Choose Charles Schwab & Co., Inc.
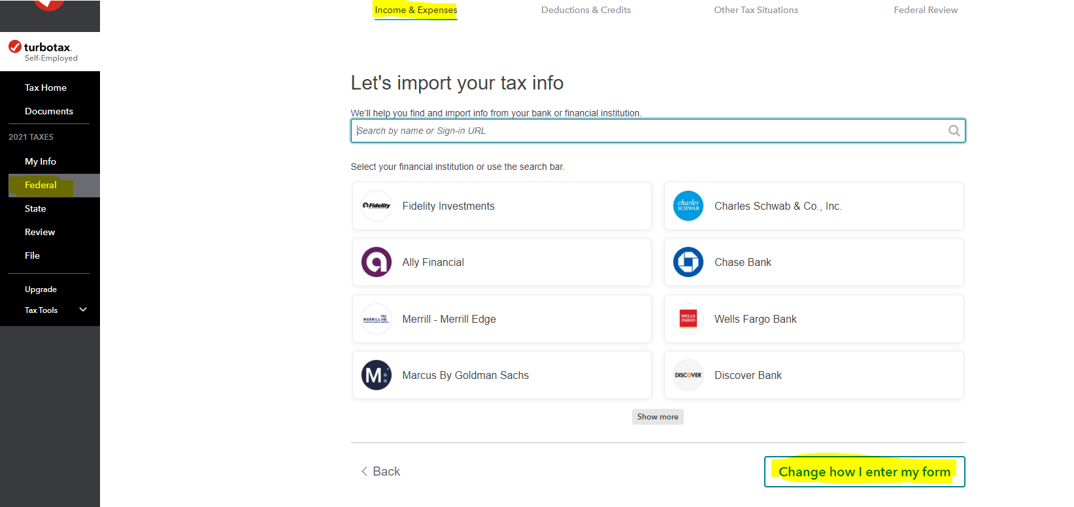Viewport: 1074px width, 507px height. [814, 206]
